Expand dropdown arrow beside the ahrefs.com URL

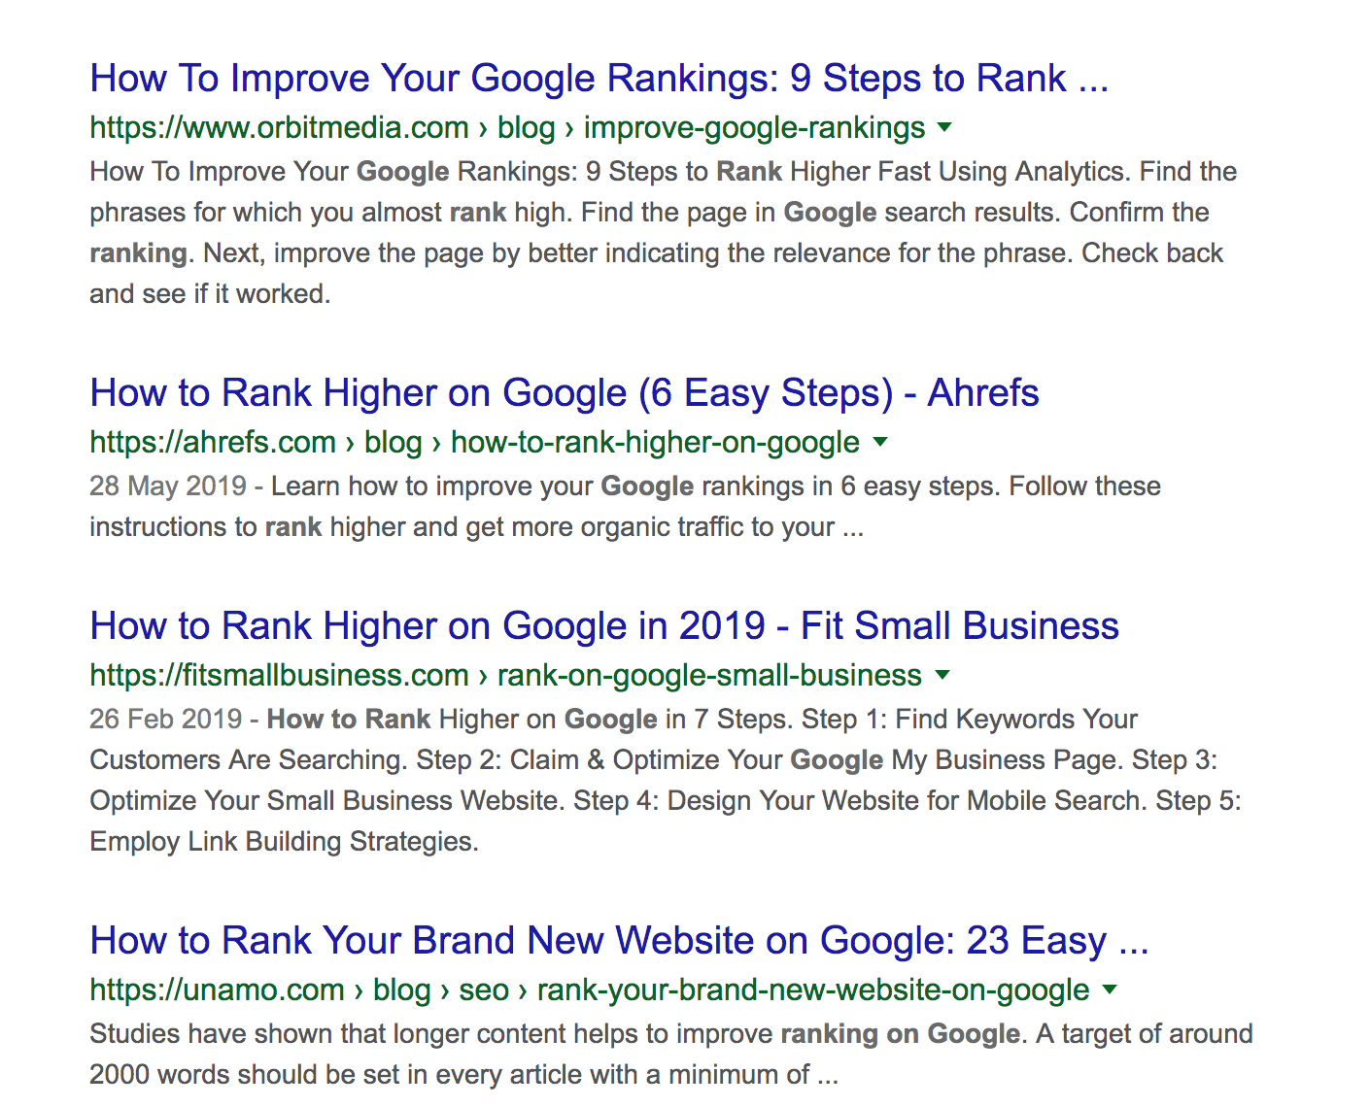coord(880,442)
